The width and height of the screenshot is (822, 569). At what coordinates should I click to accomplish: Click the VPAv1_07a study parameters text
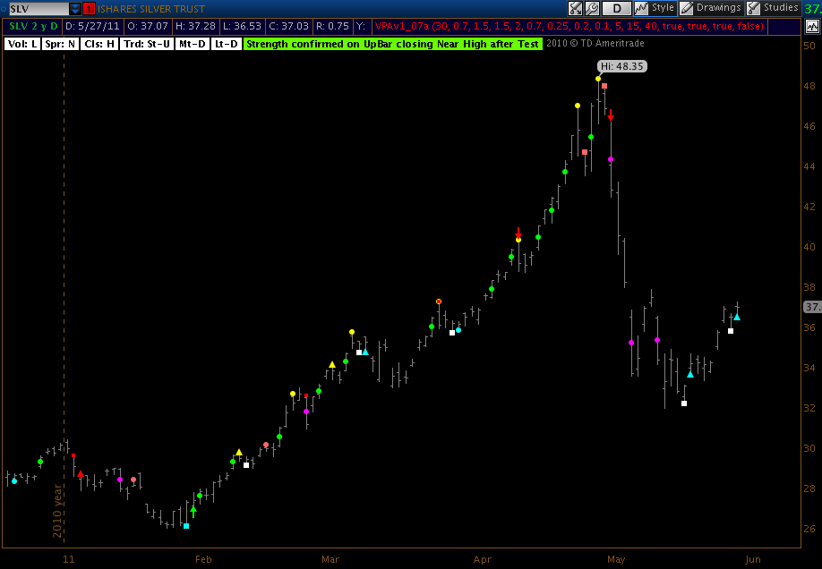pyautogui.click(x=569, y=26)
